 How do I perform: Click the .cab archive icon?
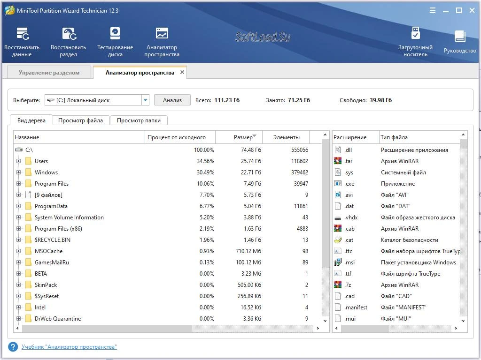[338, 228]
